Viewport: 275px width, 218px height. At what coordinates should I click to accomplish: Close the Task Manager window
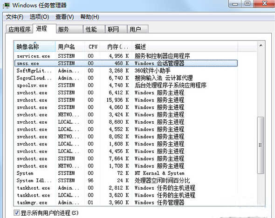coord(264,4)
